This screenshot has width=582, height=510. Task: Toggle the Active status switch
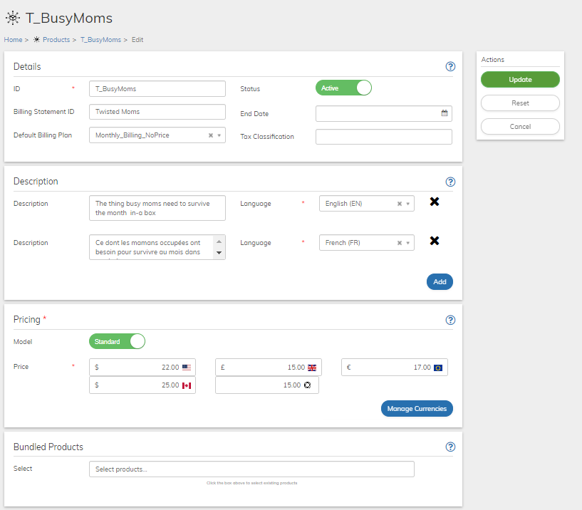point(343,88)
